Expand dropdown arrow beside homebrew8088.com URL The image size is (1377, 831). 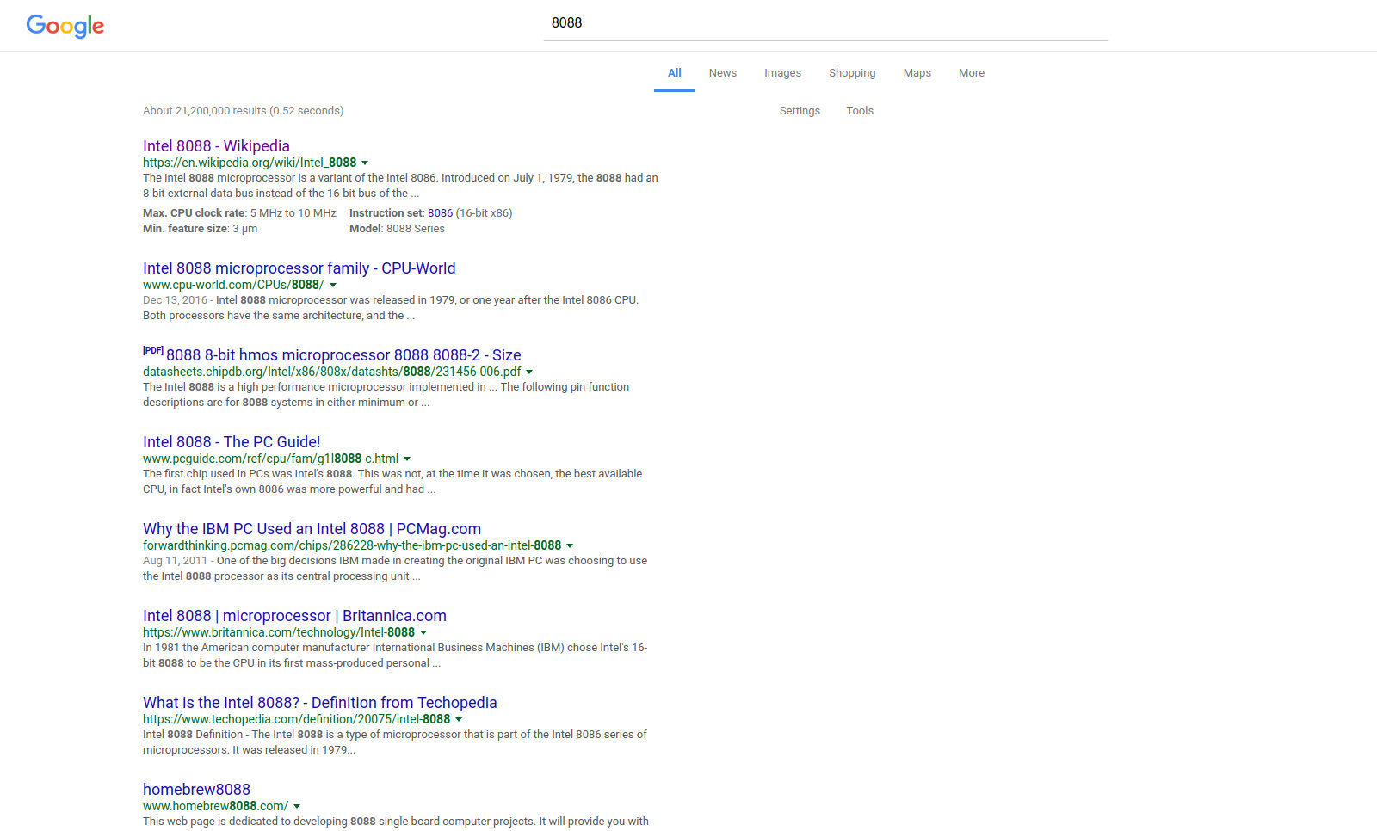tap(297, 806)
